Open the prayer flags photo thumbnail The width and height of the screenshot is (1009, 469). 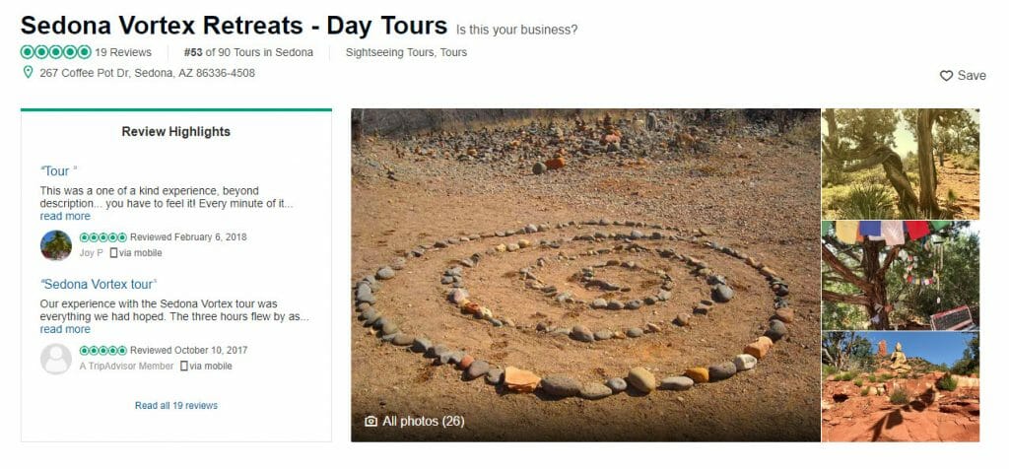(x=901, y=275)
